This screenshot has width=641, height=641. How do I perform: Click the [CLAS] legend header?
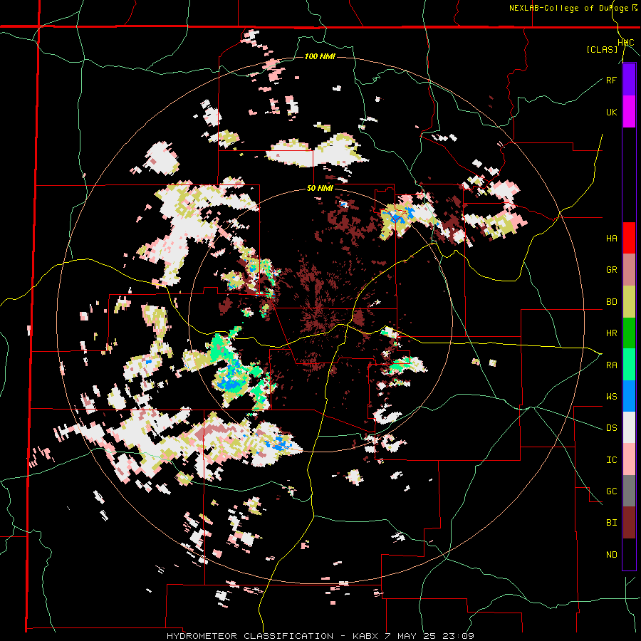click(602, 49)
